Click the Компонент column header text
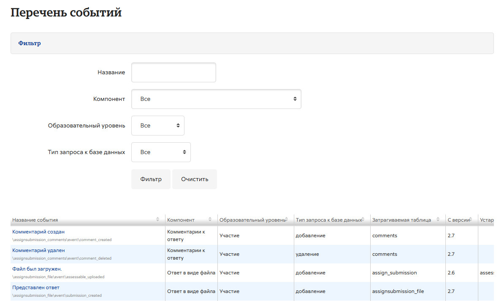Viewport: 499px width, 301px height. 181,220
